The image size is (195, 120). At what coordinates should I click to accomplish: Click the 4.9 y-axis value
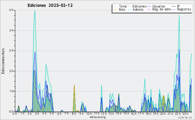11,10
